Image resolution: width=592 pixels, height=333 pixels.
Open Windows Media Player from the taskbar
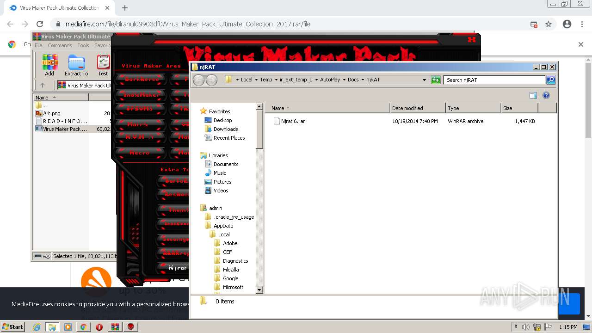coord(68,327)
